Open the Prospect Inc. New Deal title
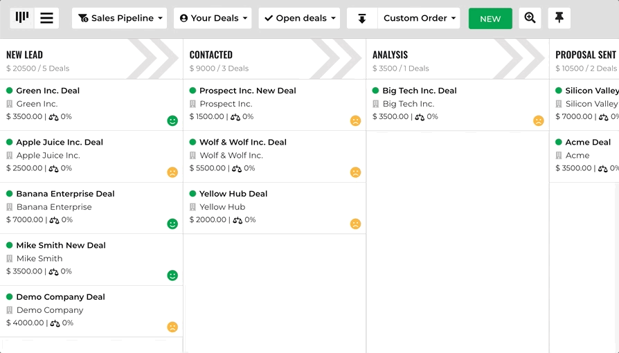The image size is (619, 353). pyautogui.click(x=247, y=91)
